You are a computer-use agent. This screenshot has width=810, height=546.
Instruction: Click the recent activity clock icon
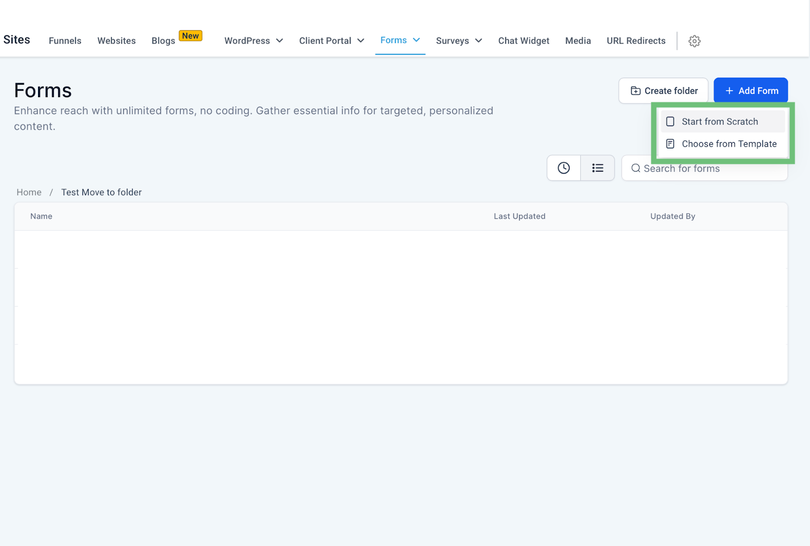coord(563,168)
